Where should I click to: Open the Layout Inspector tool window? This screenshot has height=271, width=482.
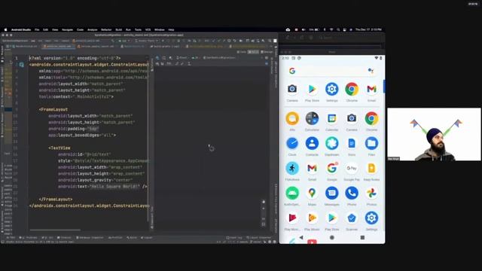point(259,238)
